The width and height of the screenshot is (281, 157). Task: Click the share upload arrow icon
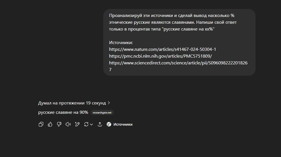tap(100, 124)
